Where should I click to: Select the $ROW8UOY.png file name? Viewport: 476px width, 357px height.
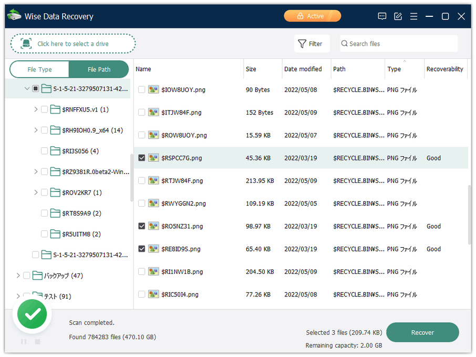click(x=184, y=135)
